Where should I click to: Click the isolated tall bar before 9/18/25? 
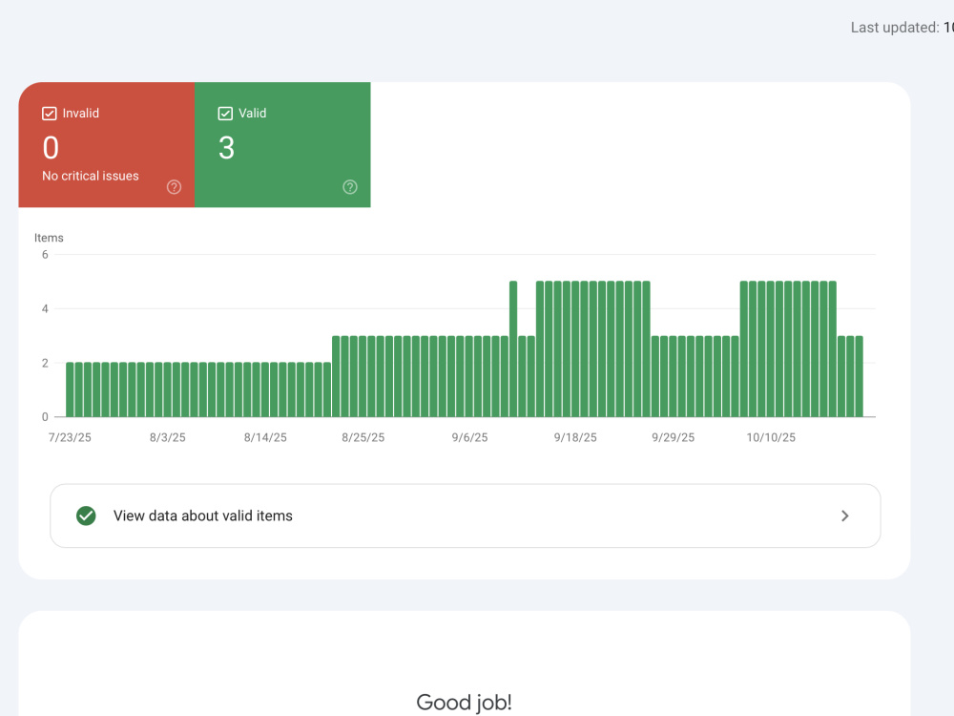(x=513, y=348)
